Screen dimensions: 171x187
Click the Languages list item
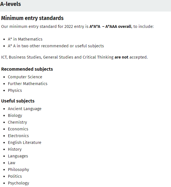click(x=18, y=156)
